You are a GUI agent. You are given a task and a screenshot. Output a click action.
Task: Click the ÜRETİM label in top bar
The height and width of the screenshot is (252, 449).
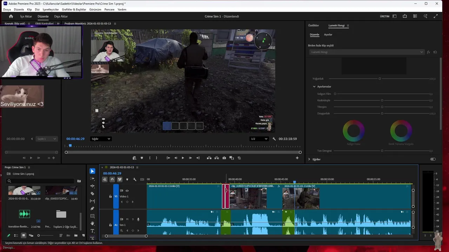384,16
